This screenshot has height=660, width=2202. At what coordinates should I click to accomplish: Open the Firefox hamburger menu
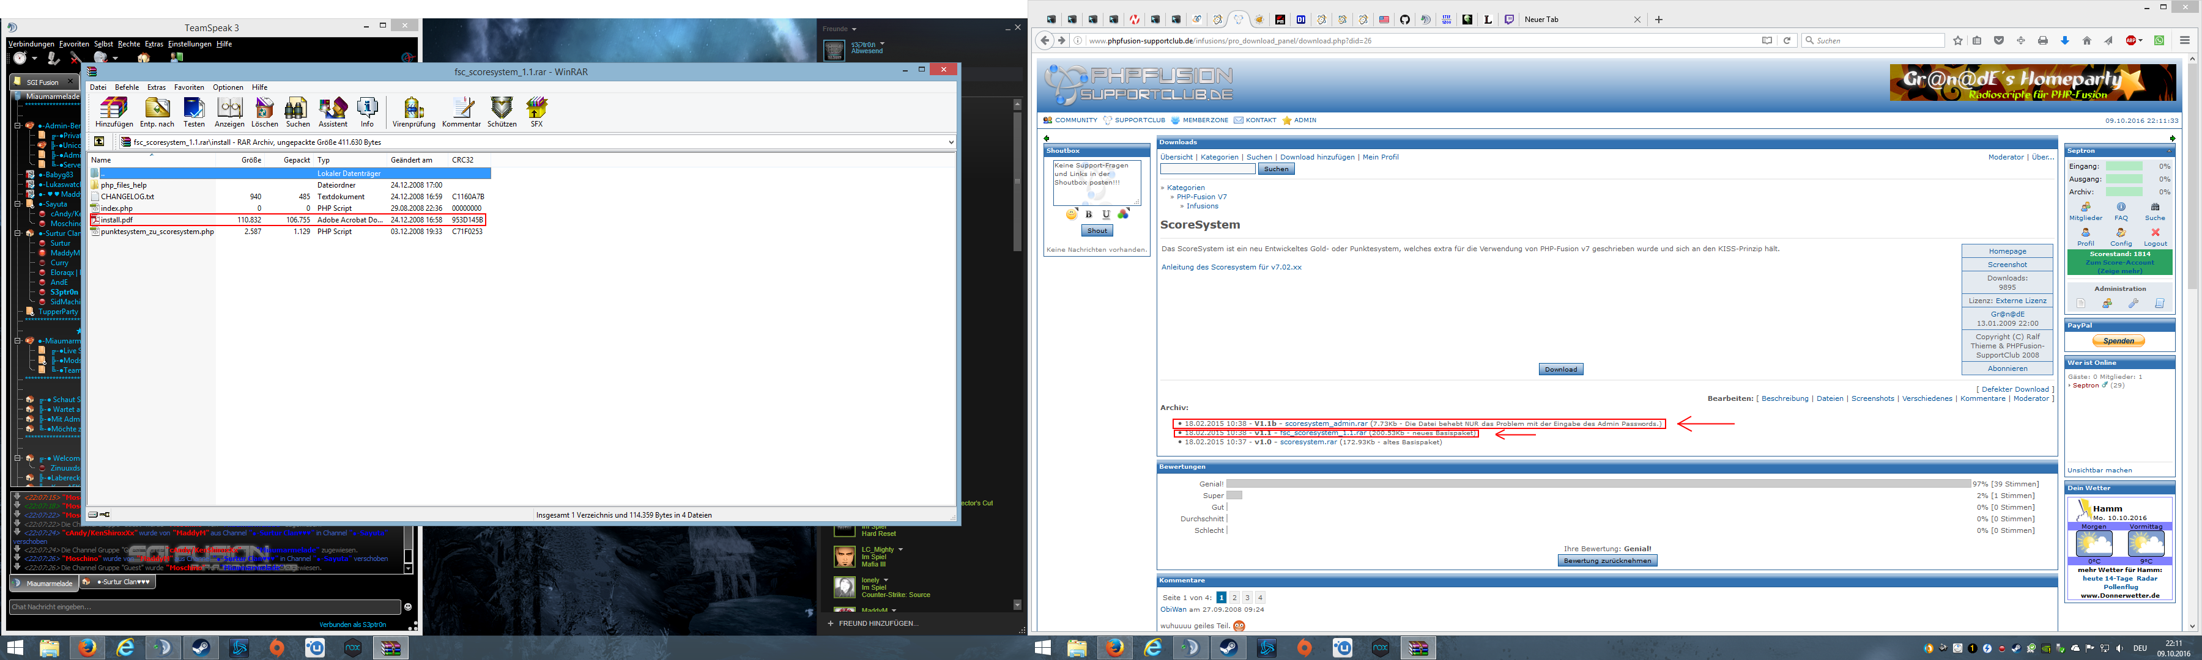coord(2184,40)
